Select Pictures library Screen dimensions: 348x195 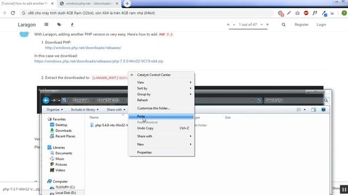(61, 165)
